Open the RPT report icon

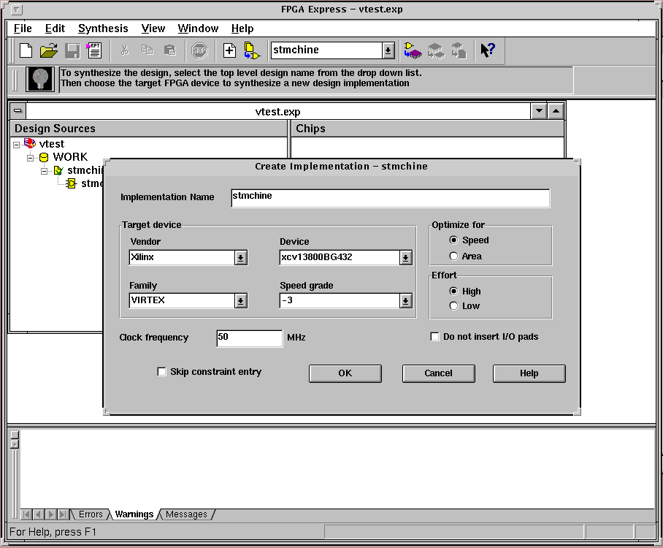93,50
